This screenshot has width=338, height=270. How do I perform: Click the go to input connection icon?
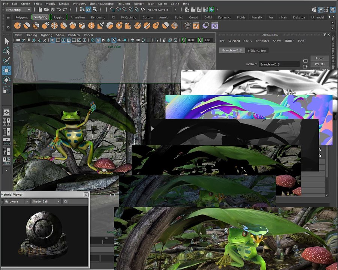pyautogui.click(x=305, y=61)
